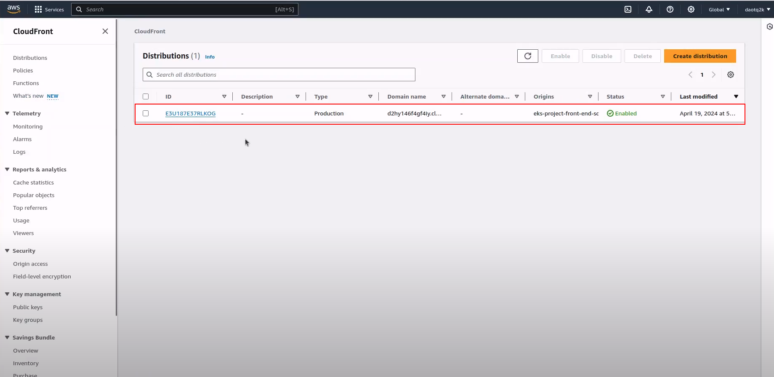Click the Delete button
This screenshot has height=377, width=774.
point(643,56)
